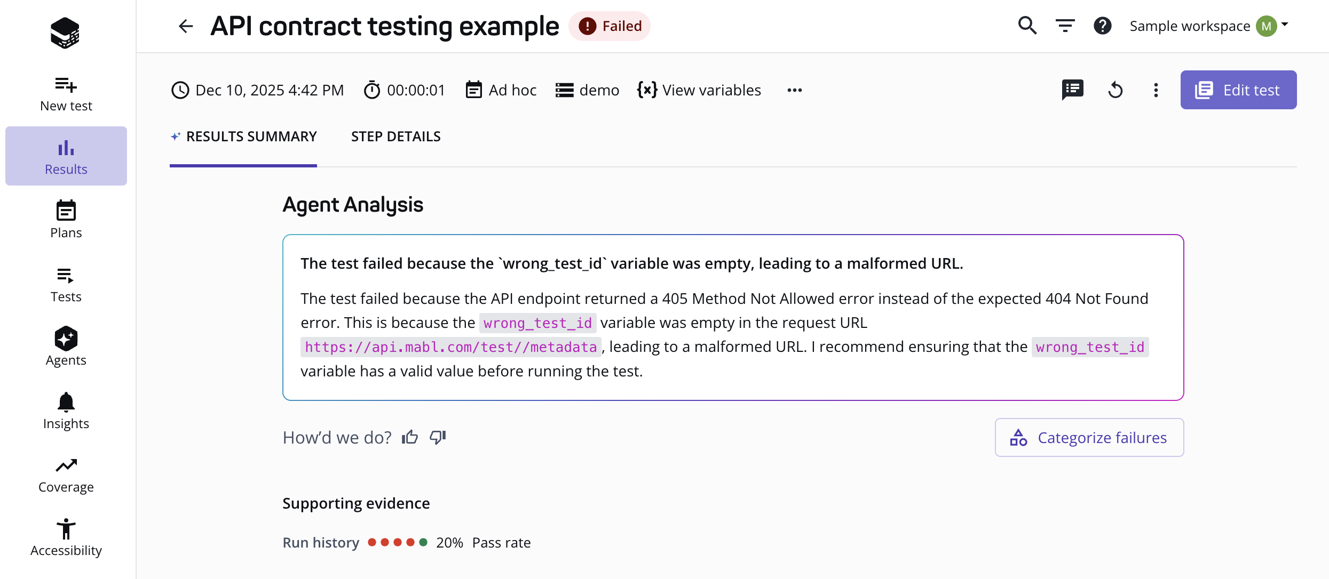1329x579 pixels.
Task: Open the more options kebab menu
Action: pyautogui.click(x=1156, y=90)
